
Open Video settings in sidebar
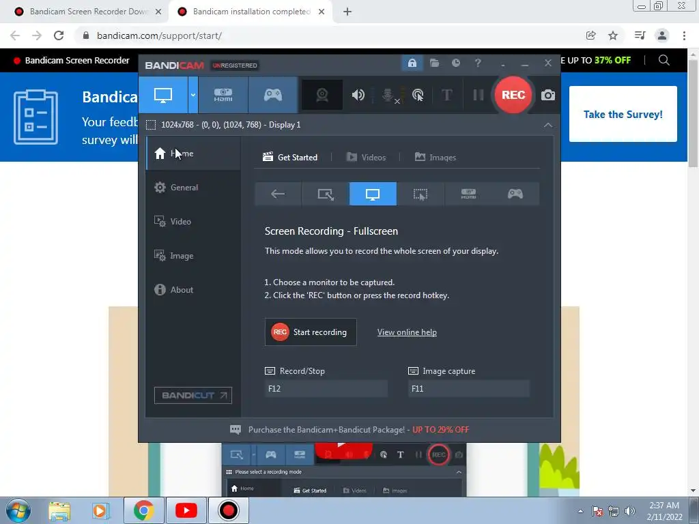[x=193, y=222]
